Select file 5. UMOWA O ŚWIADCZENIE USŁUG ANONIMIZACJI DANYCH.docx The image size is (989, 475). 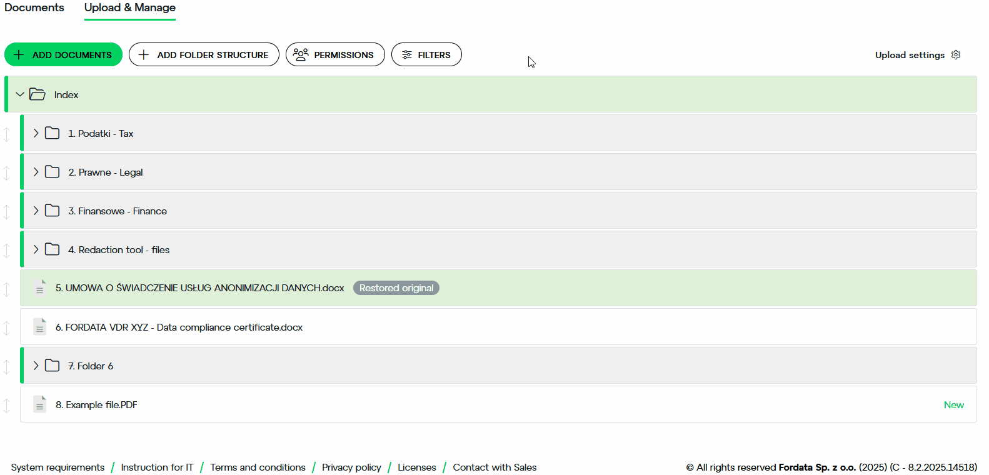[200, 288]
